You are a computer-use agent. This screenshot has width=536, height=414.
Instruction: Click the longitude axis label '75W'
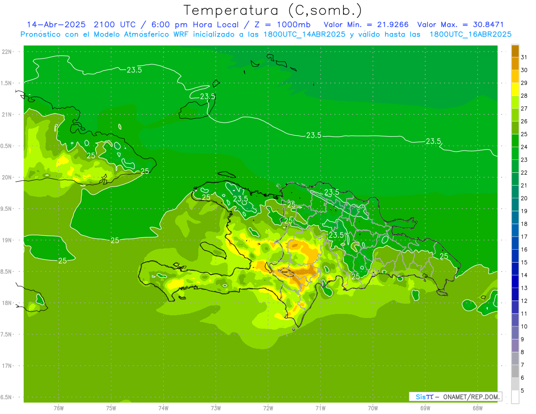tap(111, 408)
